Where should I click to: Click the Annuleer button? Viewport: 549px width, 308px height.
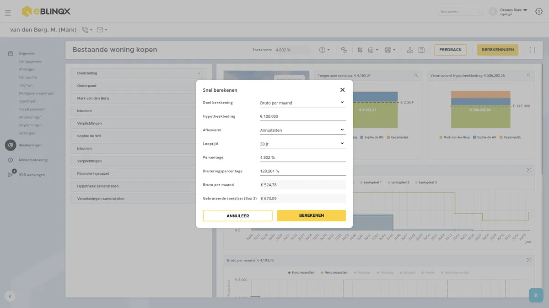[237, 216]
